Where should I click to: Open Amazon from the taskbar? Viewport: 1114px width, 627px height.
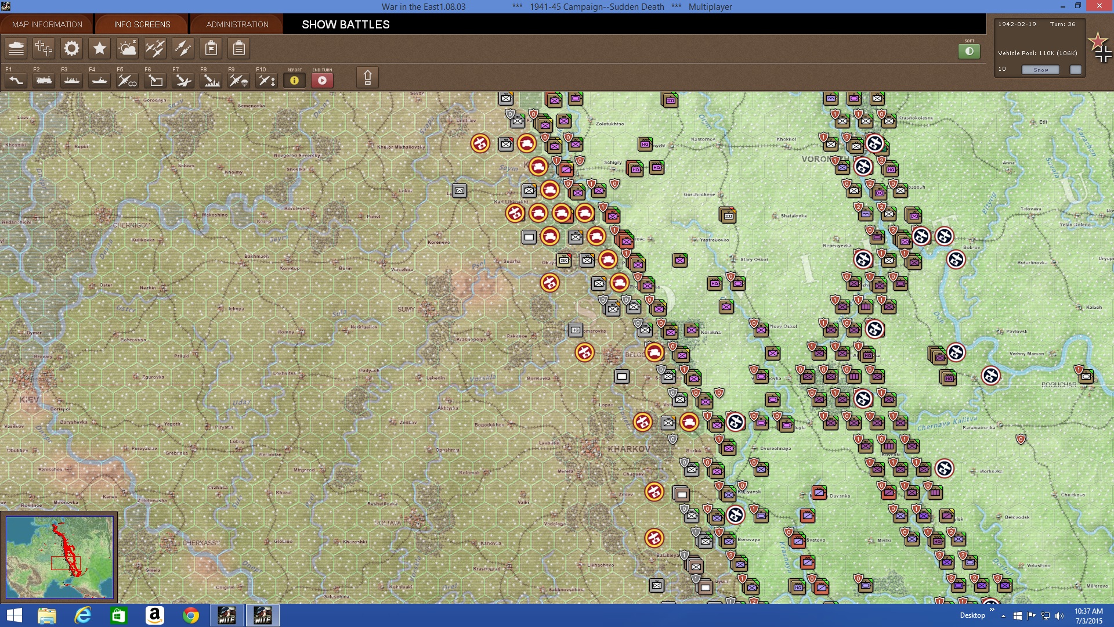pyautogui.click(x=155, y=615)
